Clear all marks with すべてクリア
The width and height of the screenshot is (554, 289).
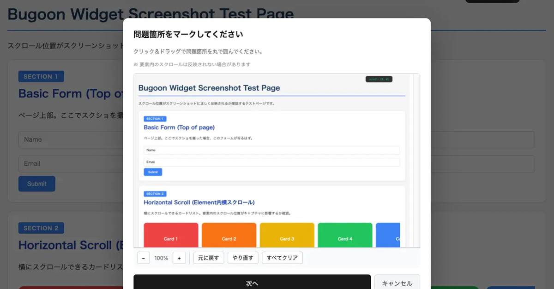pyautogui.click(x=282, y=258)
